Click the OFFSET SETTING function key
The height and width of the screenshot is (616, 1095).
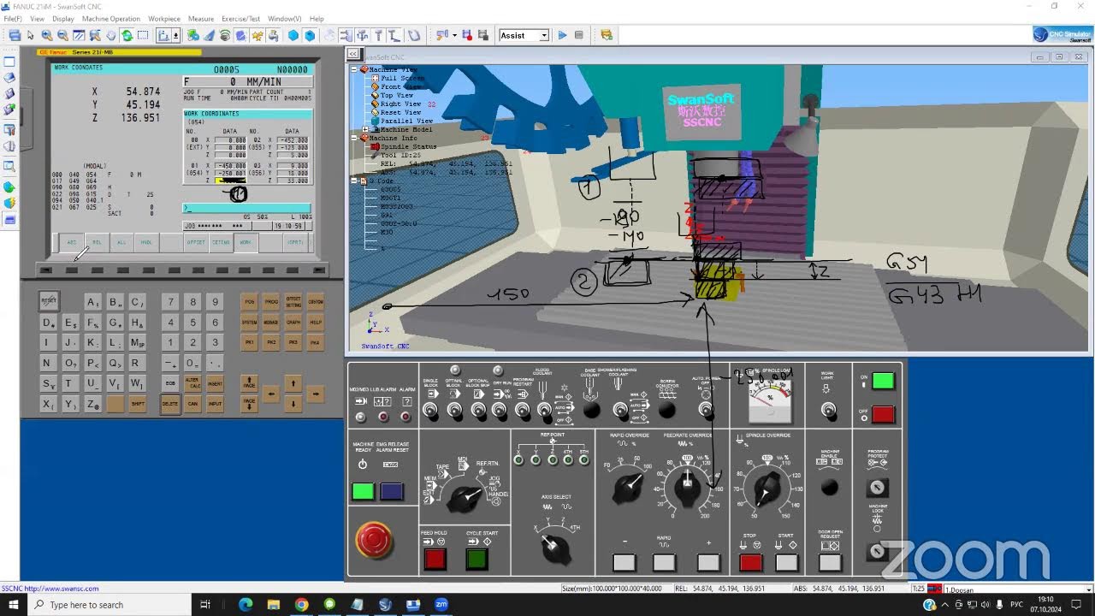click(x=293, y=302)
